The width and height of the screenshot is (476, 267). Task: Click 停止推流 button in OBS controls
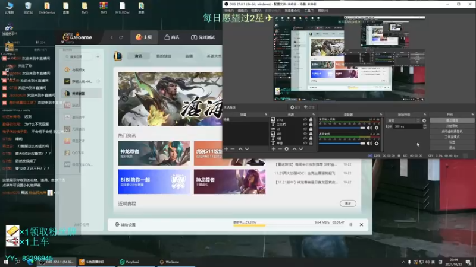coord(452,120)
